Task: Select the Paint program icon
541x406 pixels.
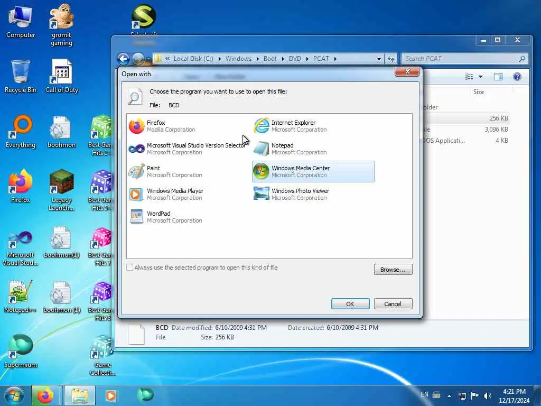Action: [x=137, y=172]
